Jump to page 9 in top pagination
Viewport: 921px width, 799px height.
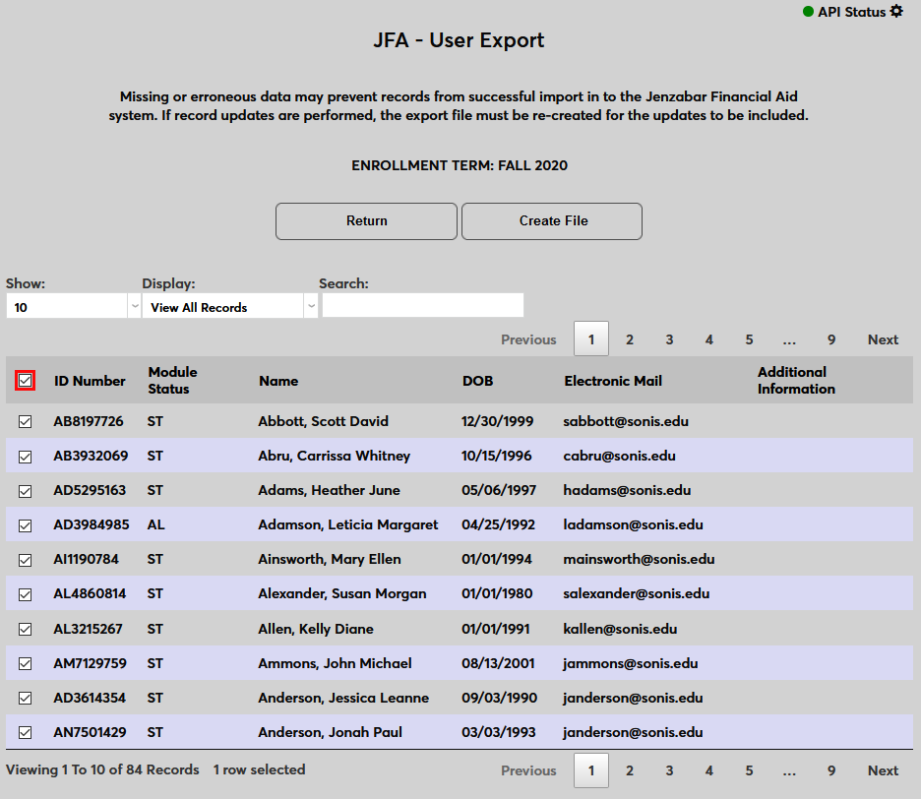(831, 339)
